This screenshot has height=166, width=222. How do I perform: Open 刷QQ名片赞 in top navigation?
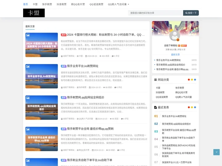click(78, 4)
